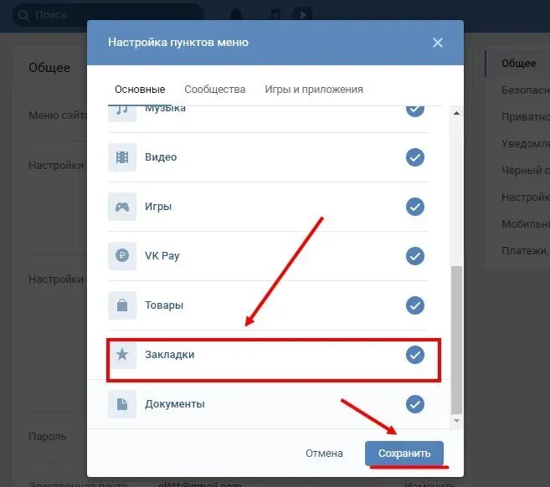Screen dimensions: 550x487
Task: Click the scrollbar down arrow
Action: [x=456, y=421]
